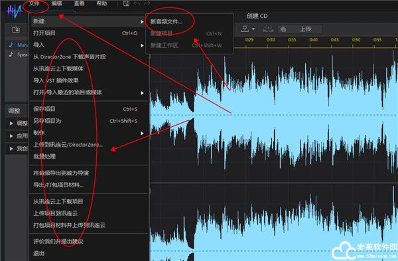Expand the 导入 submenu arrow
398x261 pixels.
[x=142, y=45]
